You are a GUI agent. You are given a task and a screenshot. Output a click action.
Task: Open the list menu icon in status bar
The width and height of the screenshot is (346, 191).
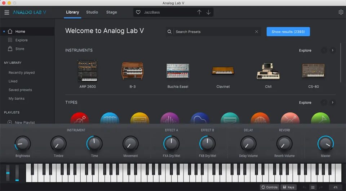pos(313,187)
